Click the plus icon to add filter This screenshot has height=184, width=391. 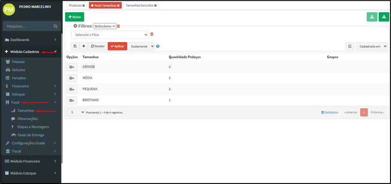coord(83,46)
